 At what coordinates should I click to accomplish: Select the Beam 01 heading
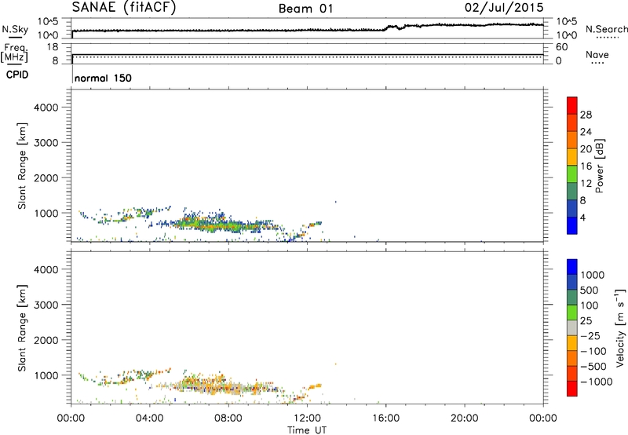coord(305,9)
